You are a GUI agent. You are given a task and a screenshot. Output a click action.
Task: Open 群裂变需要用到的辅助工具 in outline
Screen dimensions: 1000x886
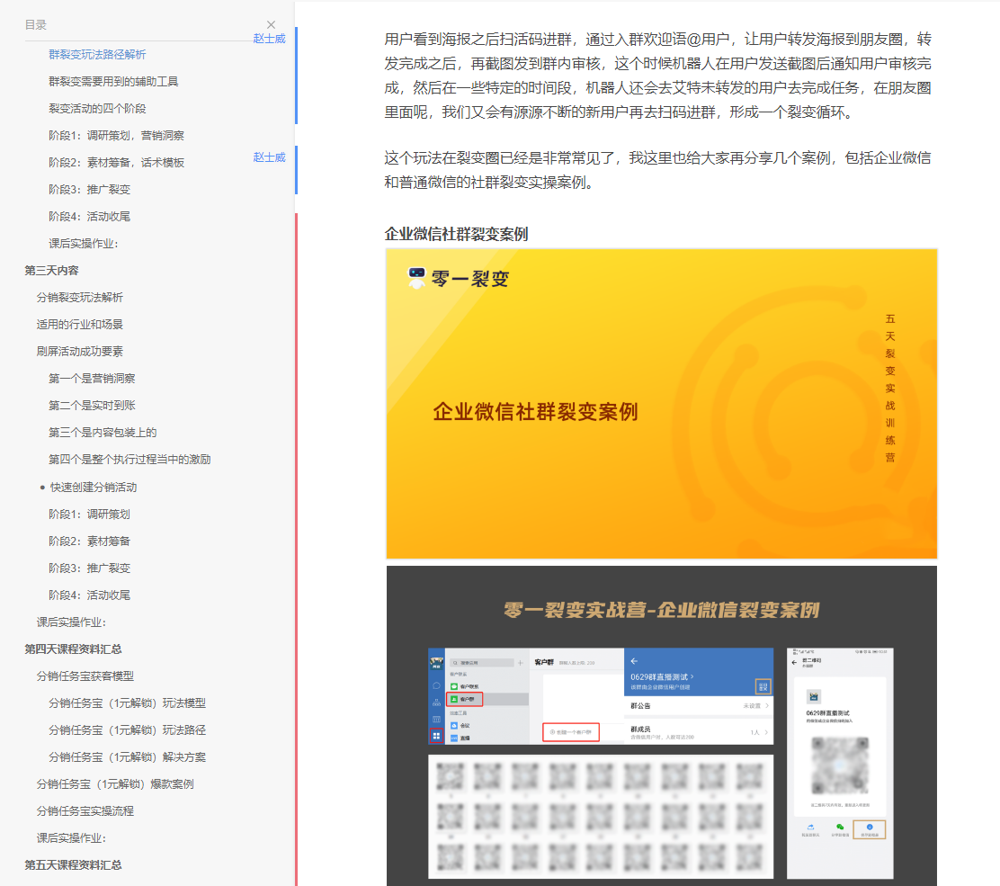point(113,82)
